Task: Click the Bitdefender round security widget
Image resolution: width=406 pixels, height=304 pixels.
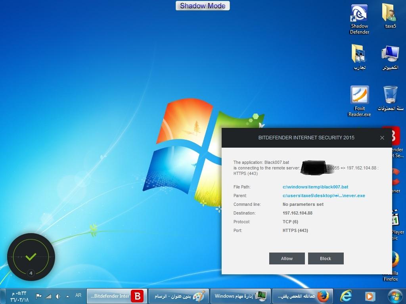Action: coord(31,257)
